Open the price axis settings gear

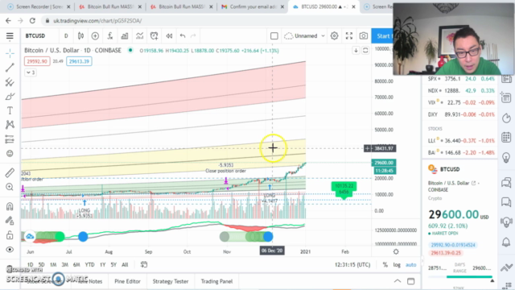coord(396,252)
